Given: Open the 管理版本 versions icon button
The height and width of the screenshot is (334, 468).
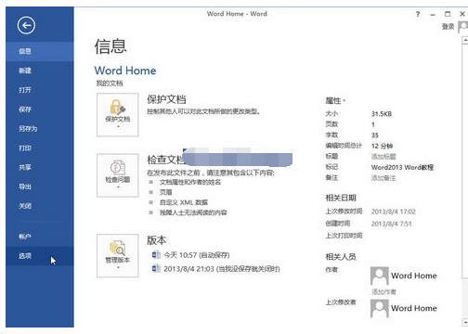Looking at the screenshot, I should (x=118, y=255).
